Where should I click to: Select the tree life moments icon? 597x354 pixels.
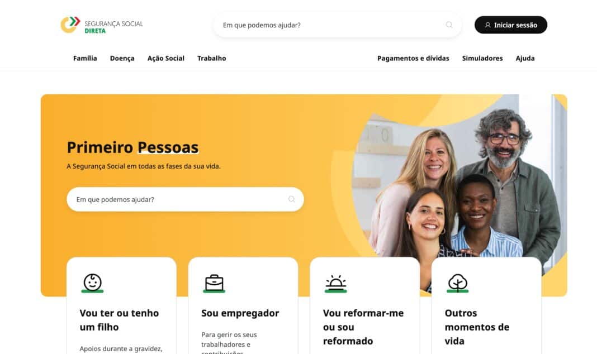coord(458,283)
